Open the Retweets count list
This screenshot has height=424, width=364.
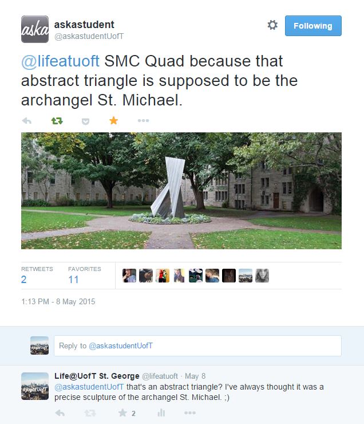pyautogui.click(x=24, y=280)
